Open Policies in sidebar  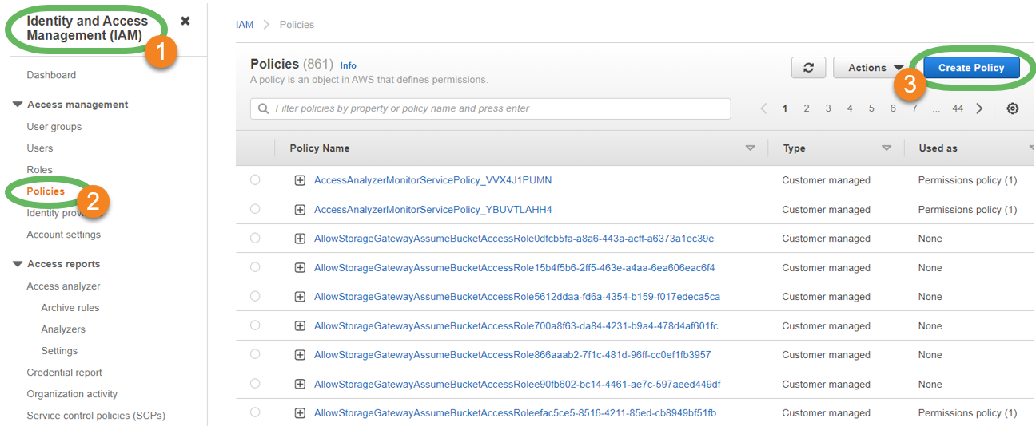(x=46, y=191)
